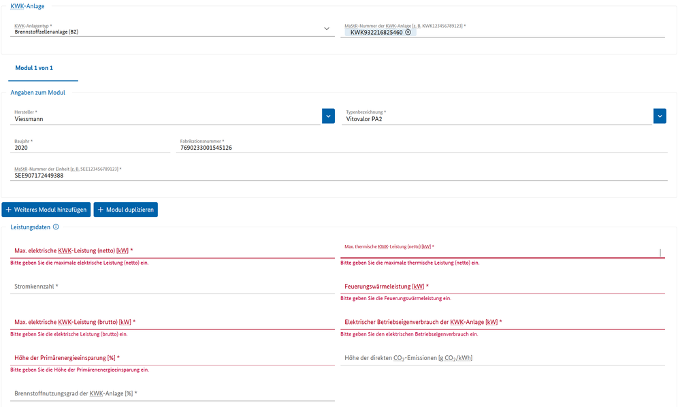
Task: Click the MaStR-Nummer der Einheit field
Action: (x=340, y=175)
